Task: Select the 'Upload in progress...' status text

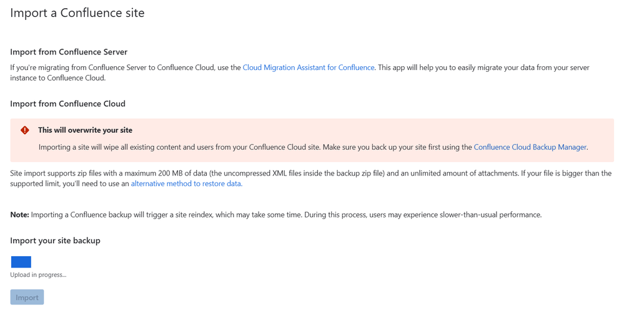Action: (x=38, y=275)
